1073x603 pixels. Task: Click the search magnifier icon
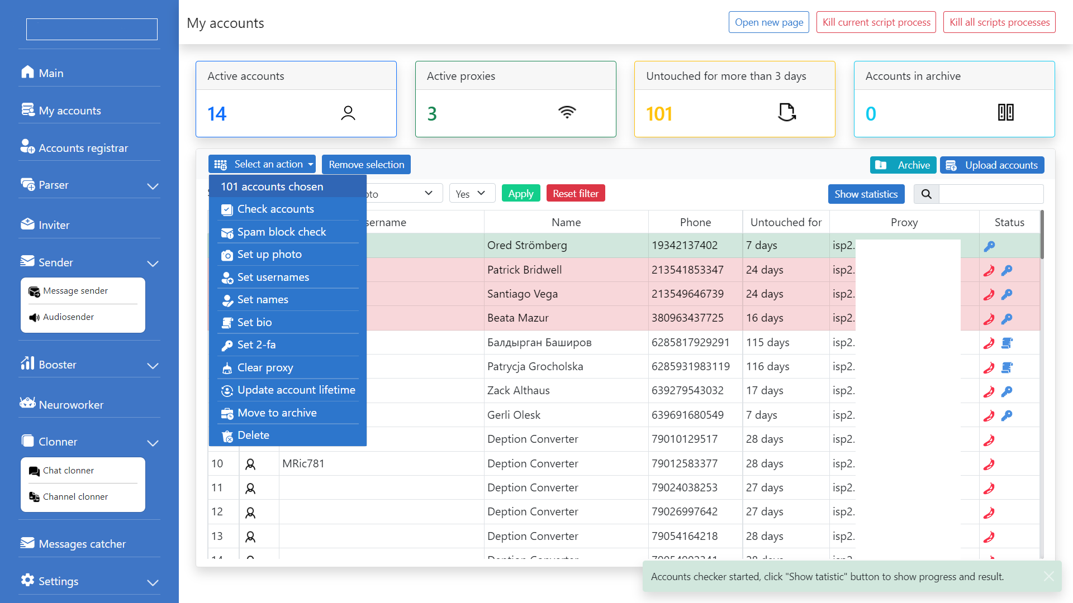click(926, 194)
